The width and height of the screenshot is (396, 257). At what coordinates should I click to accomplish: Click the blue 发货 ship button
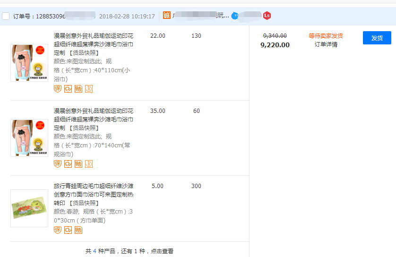tap(377, 38)
